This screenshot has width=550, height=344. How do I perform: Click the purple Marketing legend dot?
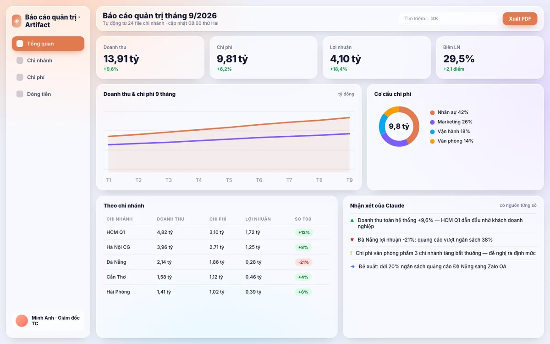[432, 122]
